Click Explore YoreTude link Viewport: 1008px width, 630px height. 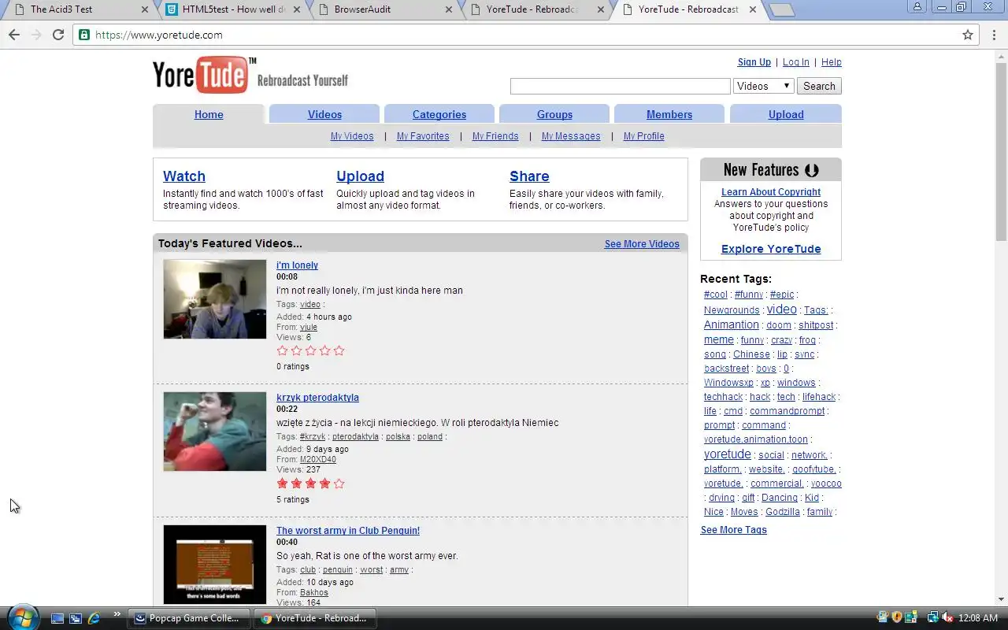click(x=771, y=249)
